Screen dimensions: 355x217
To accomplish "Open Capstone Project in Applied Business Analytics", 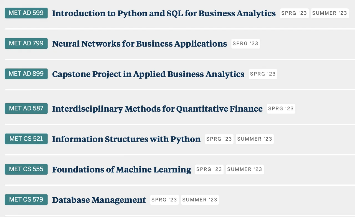I will (148, 74).
